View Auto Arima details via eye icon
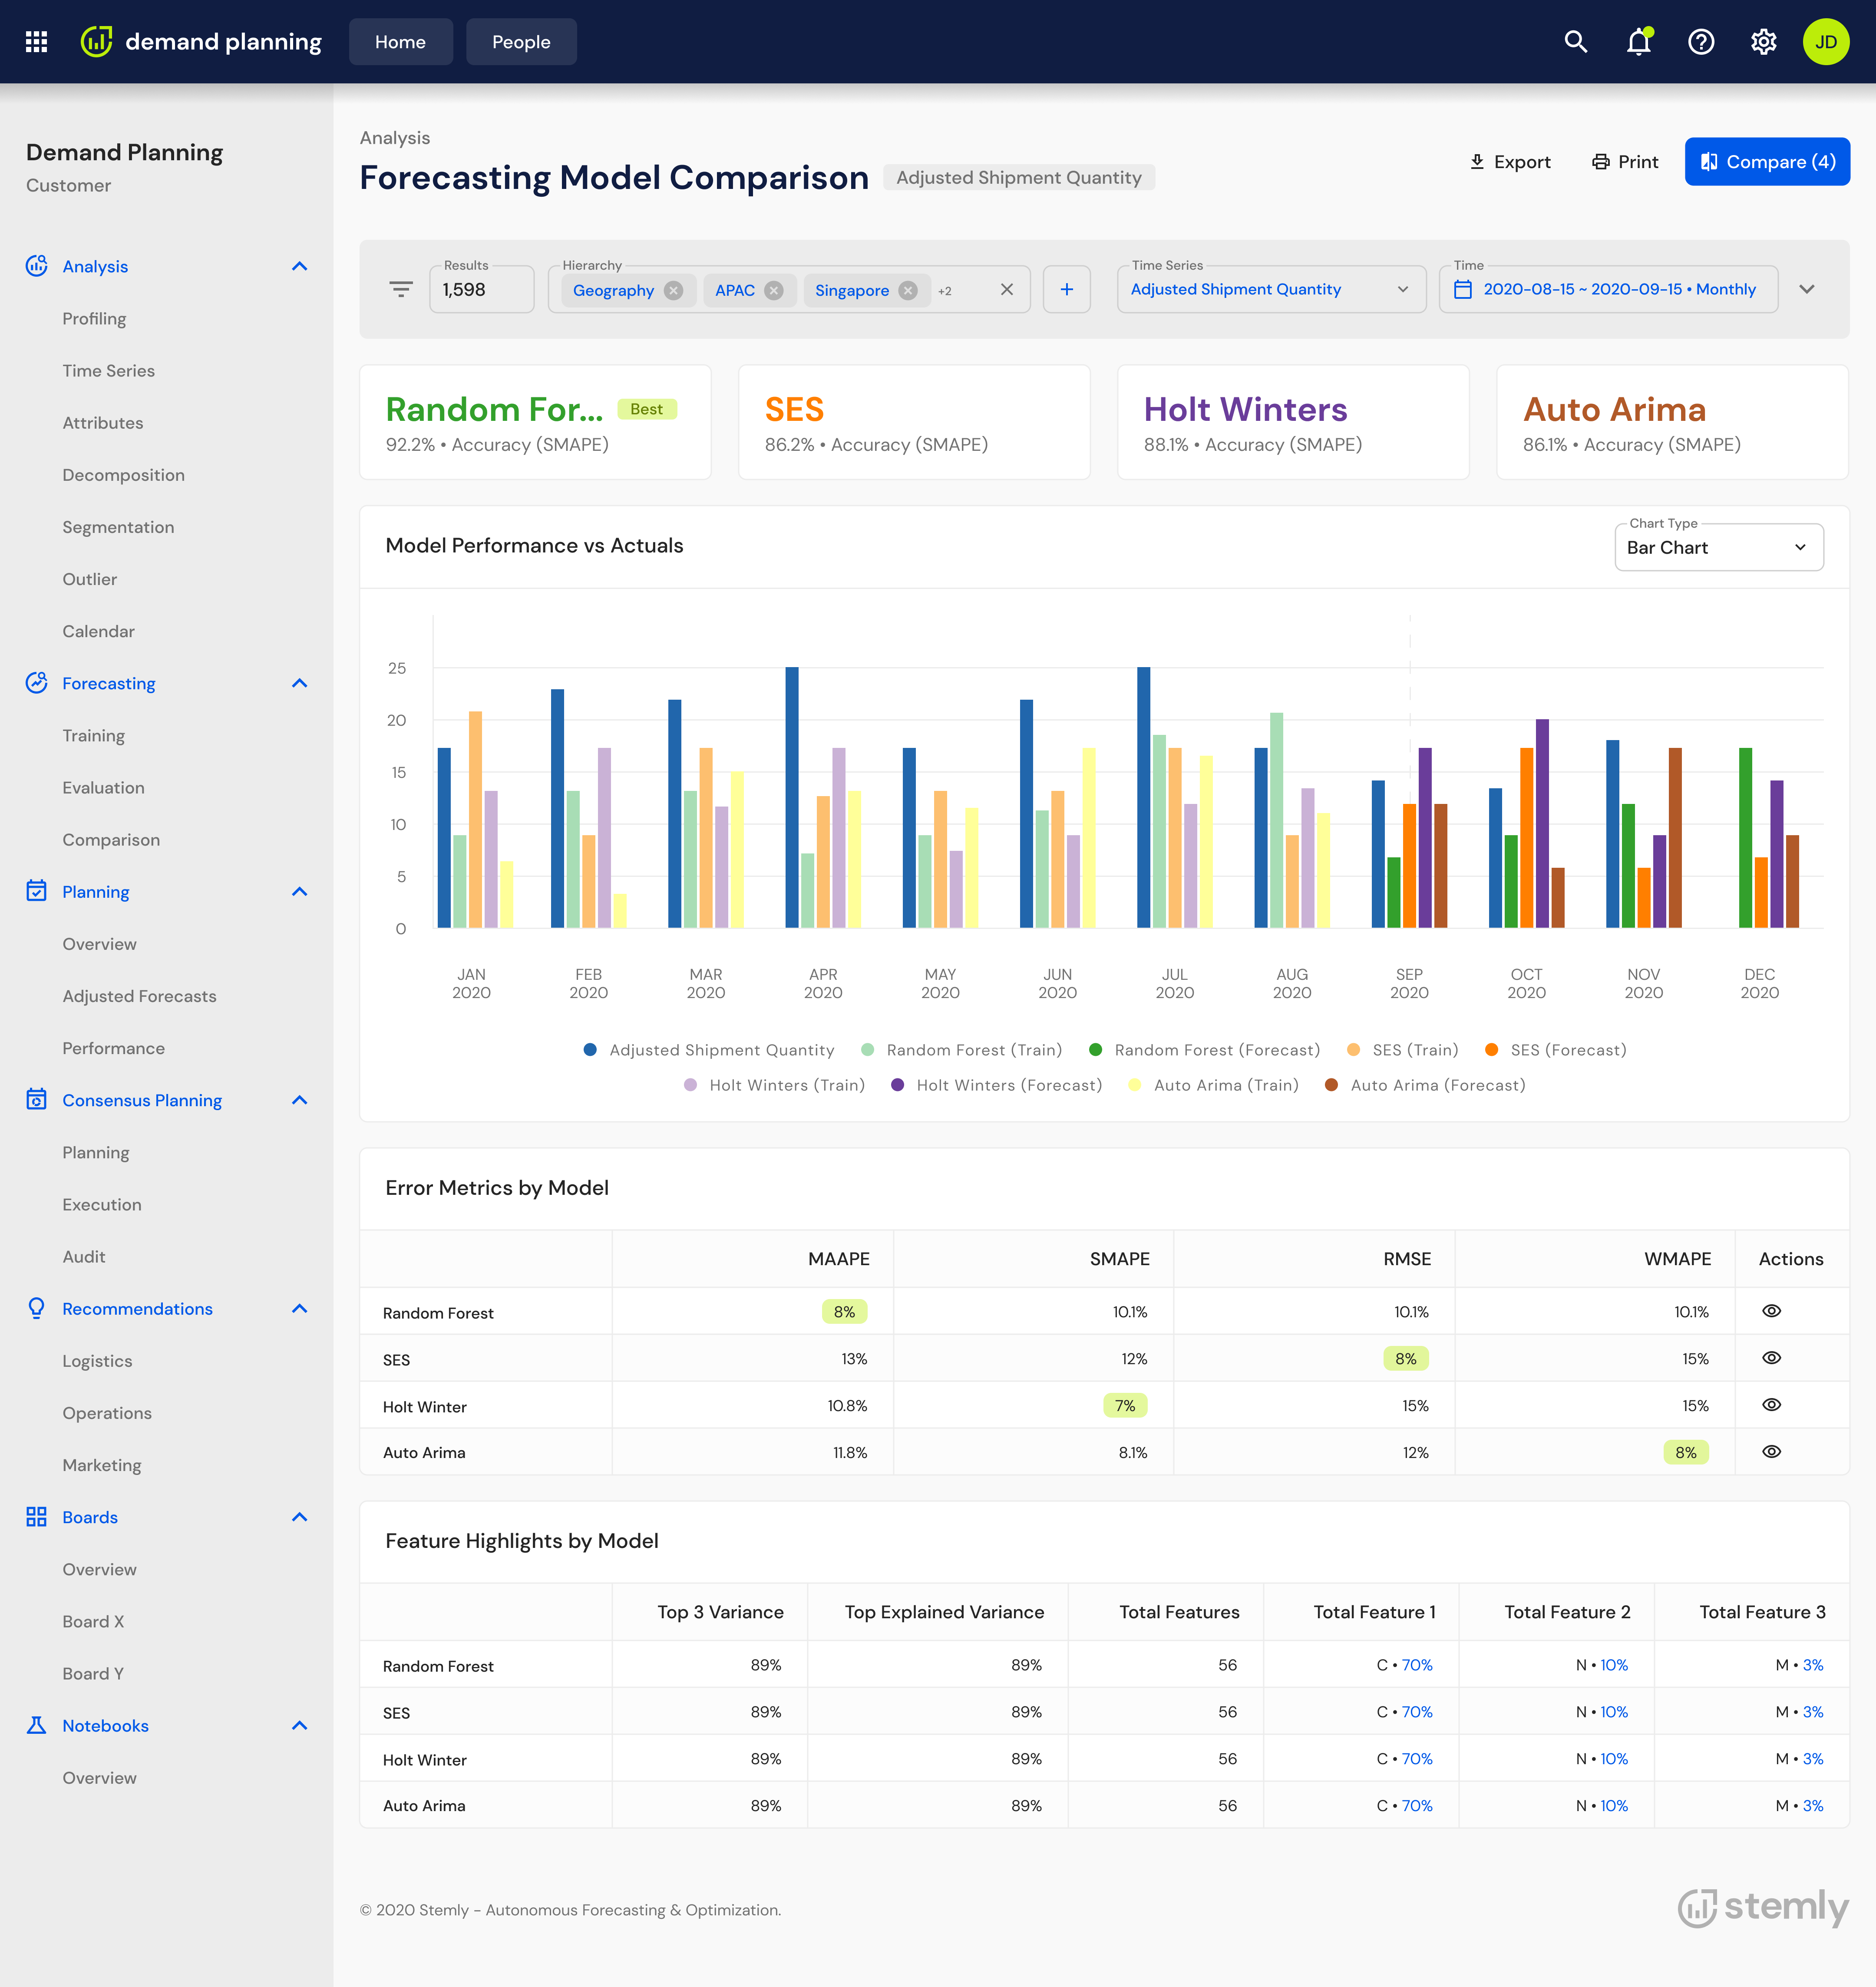The height and width of the screenshot is (1987, 1876). [1772, 1452]
